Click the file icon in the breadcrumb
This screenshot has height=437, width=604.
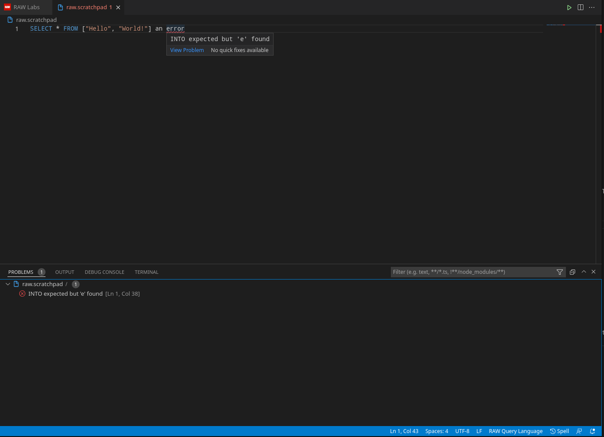(x=10, y=20)
